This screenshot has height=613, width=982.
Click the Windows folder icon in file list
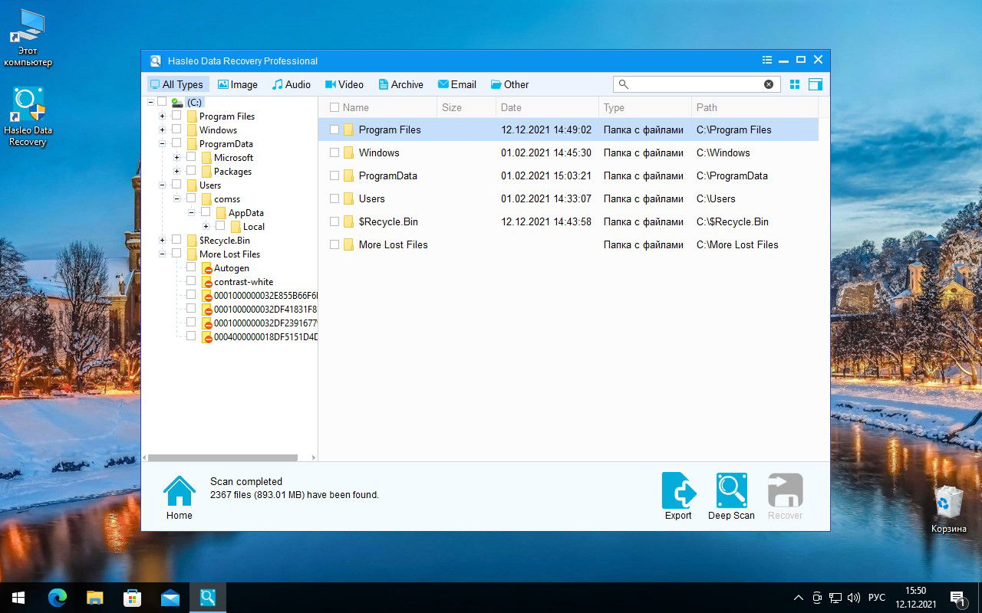348,152
